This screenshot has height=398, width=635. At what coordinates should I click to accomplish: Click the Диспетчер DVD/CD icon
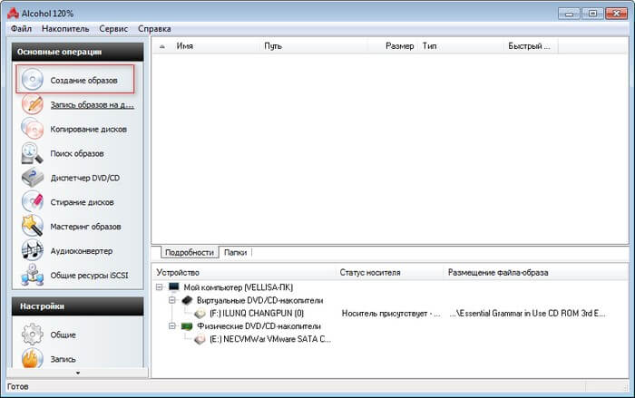click(x=33, y=178)
